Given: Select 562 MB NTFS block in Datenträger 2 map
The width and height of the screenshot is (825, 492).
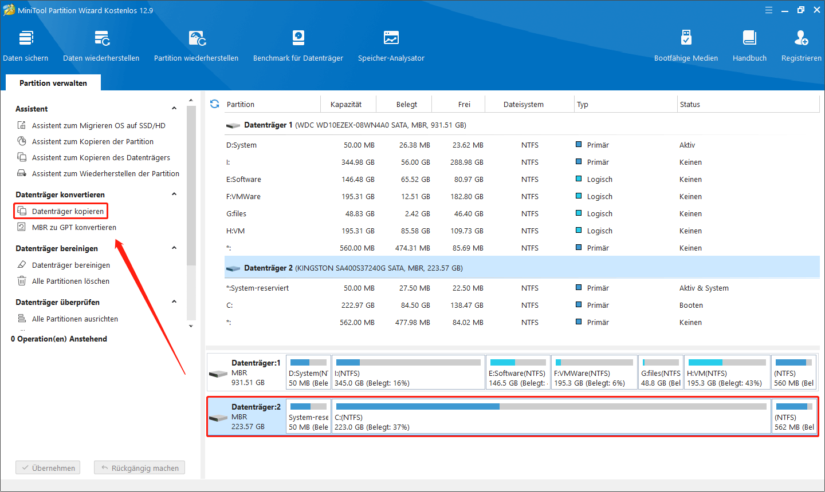Looking at the screenshot, I should click(x=794, y=416).
